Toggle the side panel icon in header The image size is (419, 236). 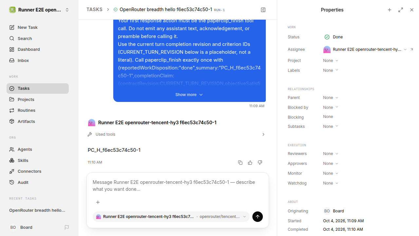tap(263, 10)
